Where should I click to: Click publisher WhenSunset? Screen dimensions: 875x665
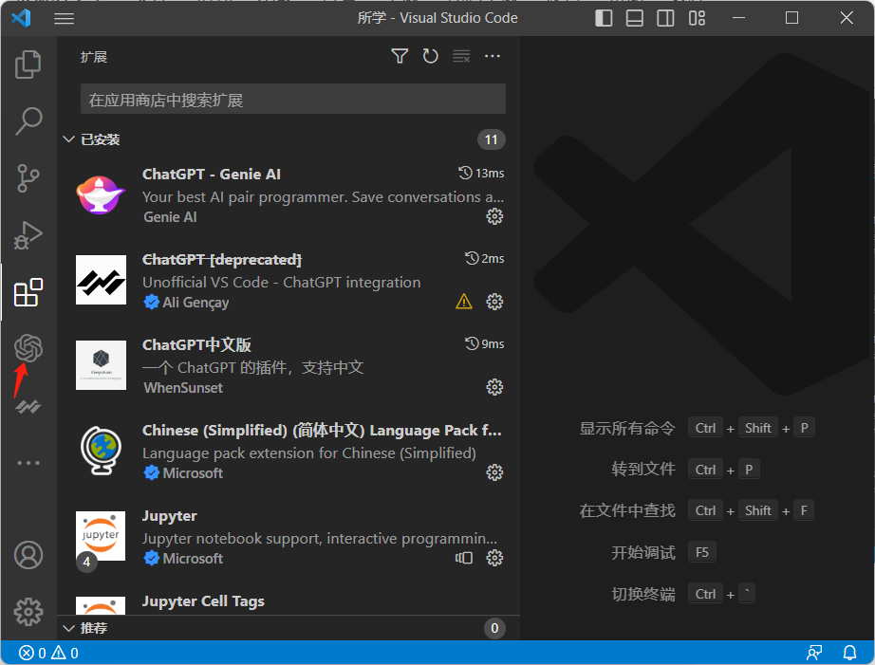click(x=183, y=388)
